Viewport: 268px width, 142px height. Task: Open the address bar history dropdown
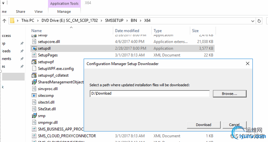pyautogui.click(x=252, y=21)
